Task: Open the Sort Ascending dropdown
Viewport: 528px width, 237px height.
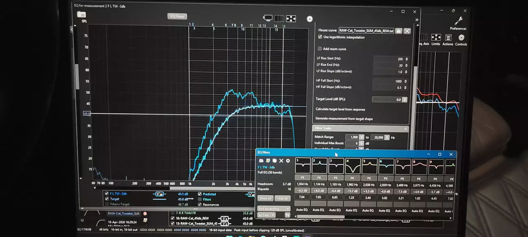Action: (273, 209)
